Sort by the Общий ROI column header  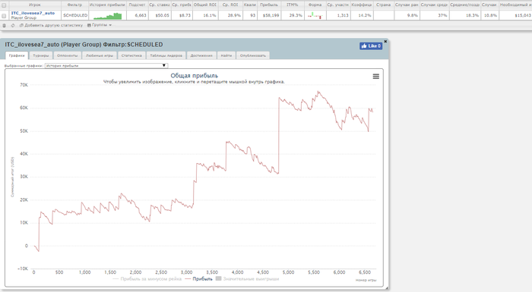tap(205, 5)
